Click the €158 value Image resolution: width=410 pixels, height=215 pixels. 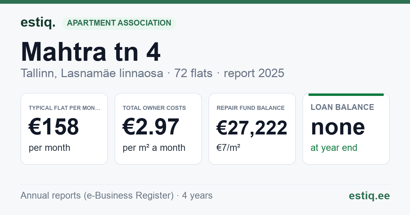coord(54,127)
